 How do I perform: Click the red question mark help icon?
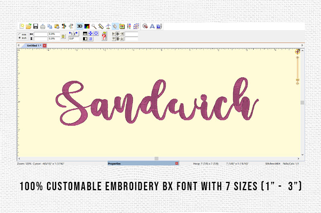pyautogui.click(x=104, y=36)
